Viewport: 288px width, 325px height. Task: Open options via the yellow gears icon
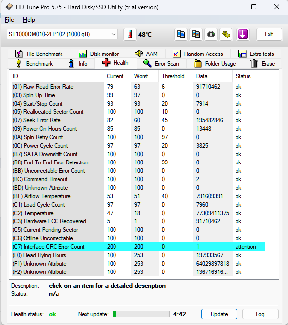point(226,34)
